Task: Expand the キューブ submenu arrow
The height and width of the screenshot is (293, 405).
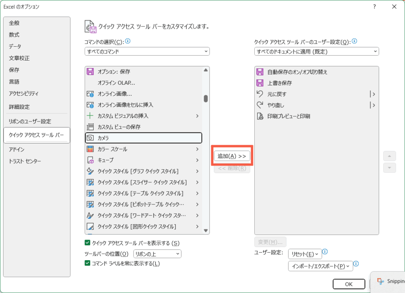Action: click(197, 160)
